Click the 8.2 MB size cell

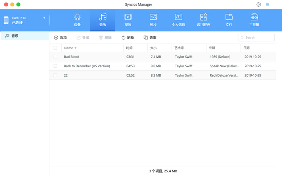coord(156,75)
